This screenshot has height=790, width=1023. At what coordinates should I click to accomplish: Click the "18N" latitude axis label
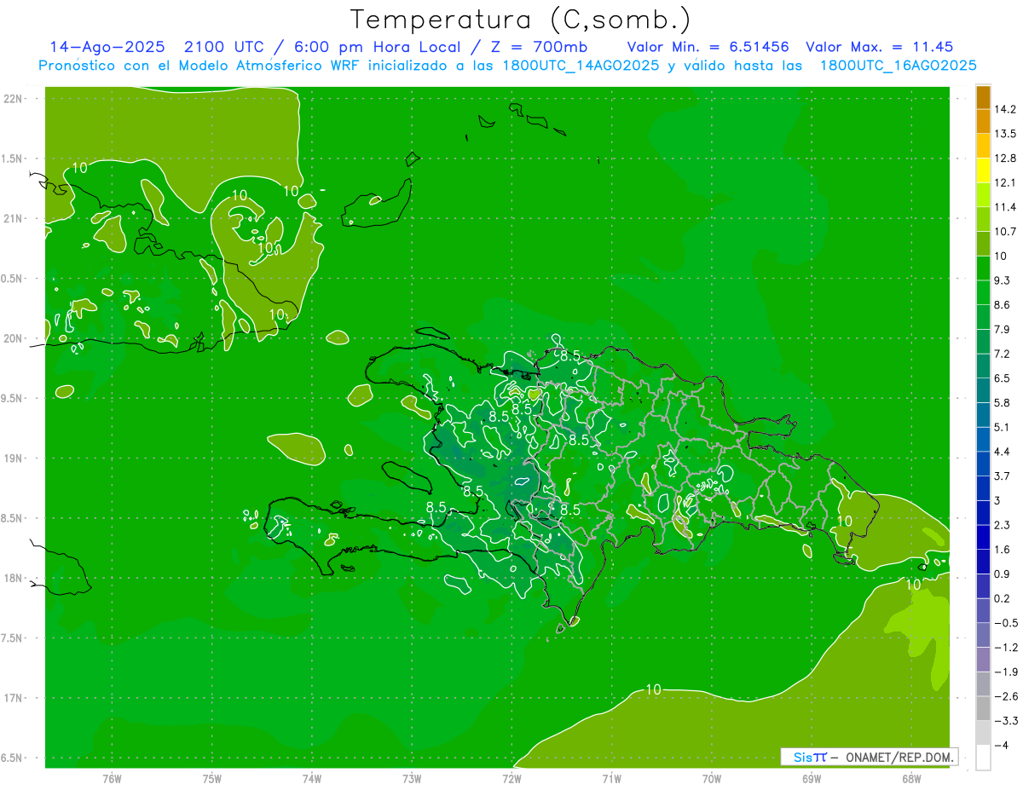[x=12, y=579]
